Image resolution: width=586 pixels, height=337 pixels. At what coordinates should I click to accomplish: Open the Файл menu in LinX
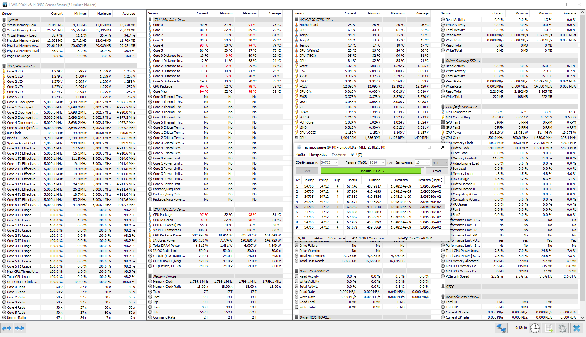click(301, 155)
